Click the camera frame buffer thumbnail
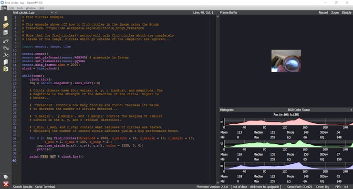This screenshot has width=353, height=189. (286, 61)
